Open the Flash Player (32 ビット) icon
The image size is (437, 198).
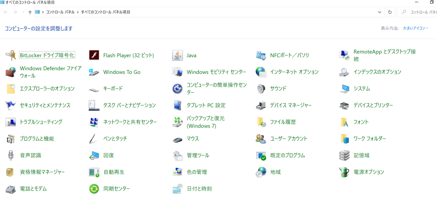[94, 55]
